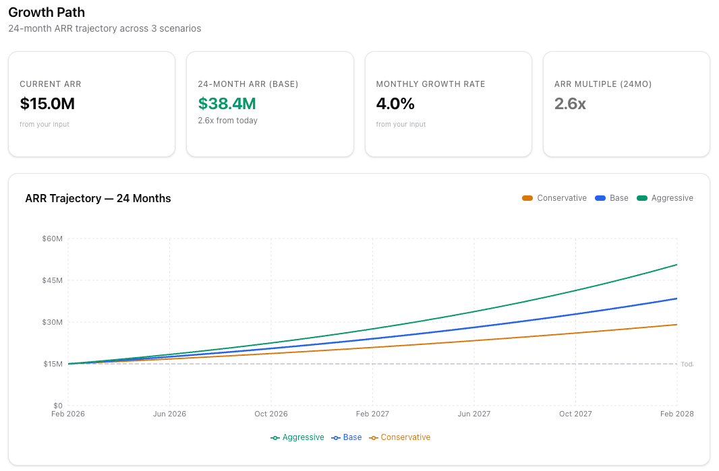
Task: Click the blue Base legend dot
Action: pos(600,197)
